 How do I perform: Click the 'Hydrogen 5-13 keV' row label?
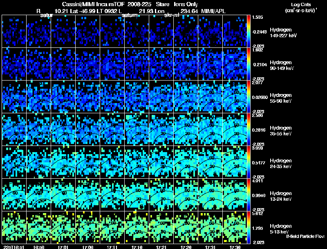point(281,229)
